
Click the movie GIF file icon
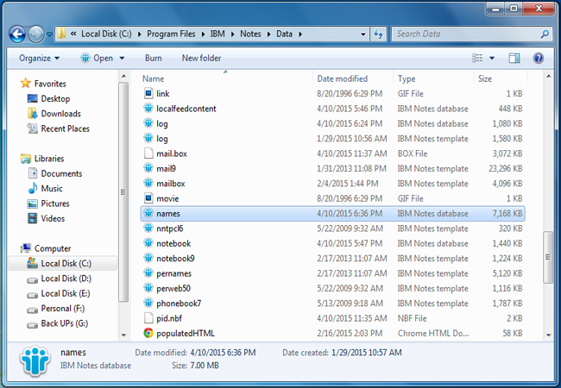[x=148, y=198]
